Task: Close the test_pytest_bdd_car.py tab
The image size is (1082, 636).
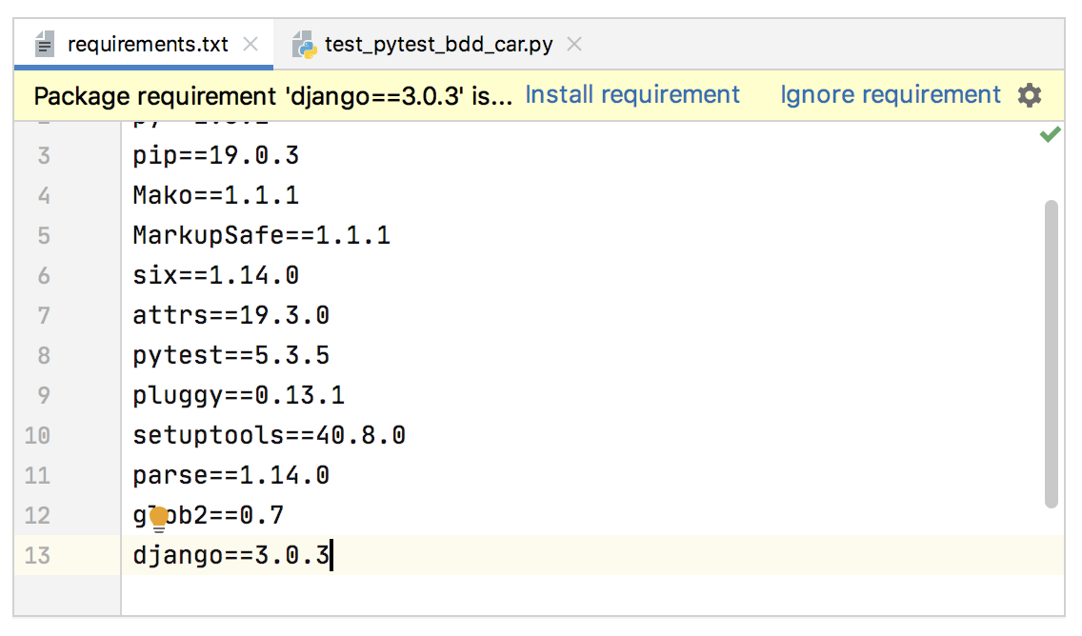Action: point(574,44)
